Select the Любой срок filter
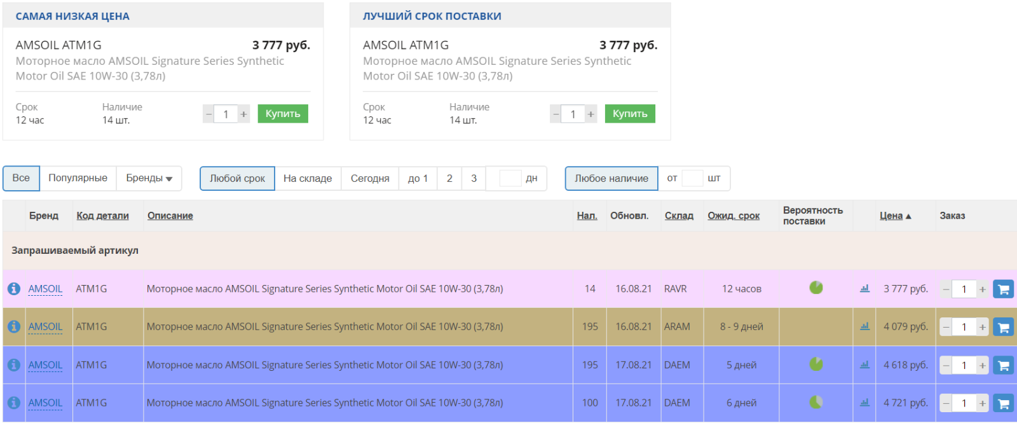Screen dimensions: 1017x423 pos(237,179)
